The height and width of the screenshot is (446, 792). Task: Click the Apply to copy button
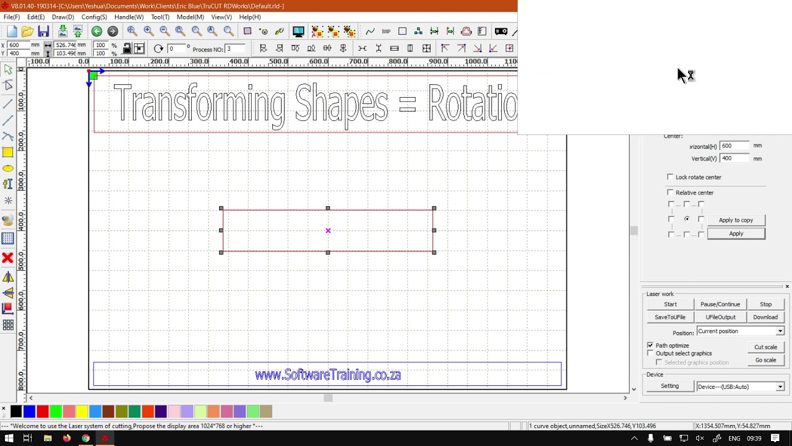(736, 220)
